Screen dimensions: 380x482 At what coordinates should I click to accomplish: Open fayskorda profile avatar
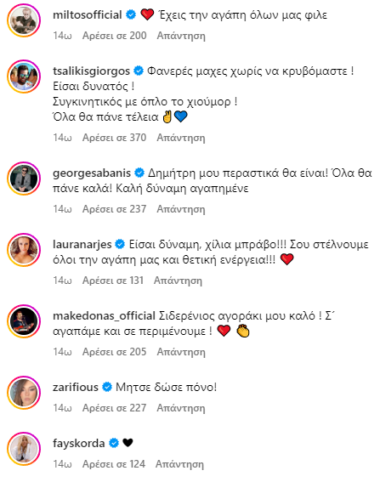point(24,449)
